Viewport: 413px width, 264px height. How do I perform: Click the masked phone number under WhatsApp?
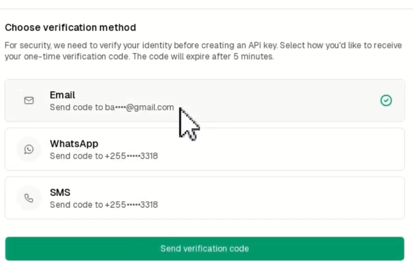click(x=131, y=156)
